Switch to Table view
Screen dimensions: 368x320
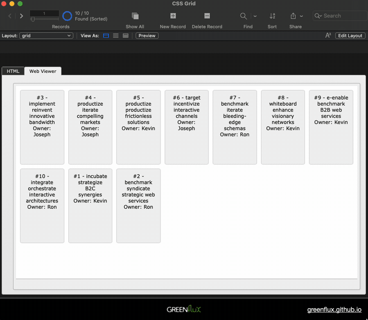(x=126, y=36)
